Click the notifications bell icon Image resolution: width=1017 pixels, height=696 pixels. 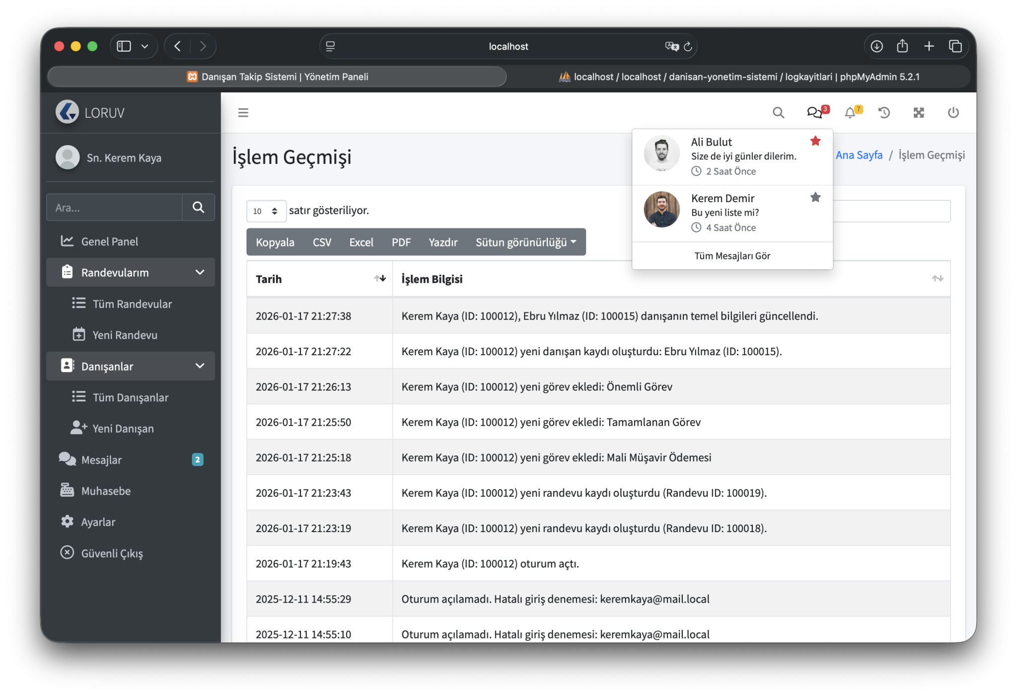(850, 113)
